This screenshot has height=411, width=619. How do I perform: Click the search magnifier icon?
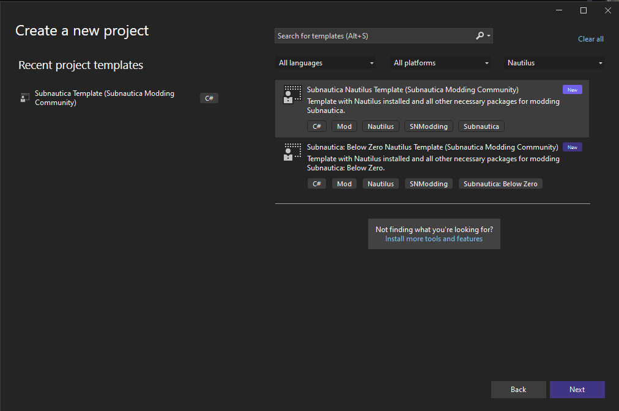click(480, 36)
